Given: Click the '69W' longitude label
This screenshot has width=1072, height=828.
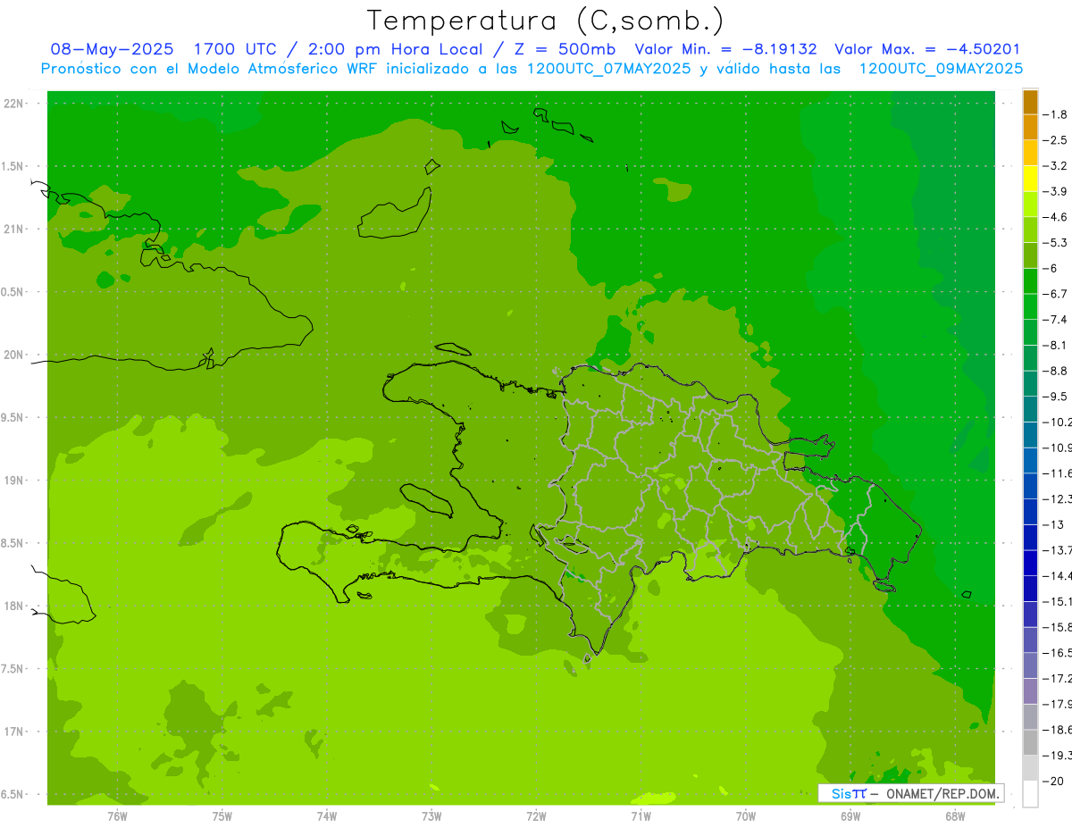Looking at the screenshot, I should coord(850,816).
